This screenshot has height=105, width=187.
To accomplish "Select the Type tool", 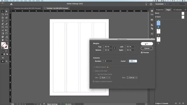I will [x=3, y=21].
